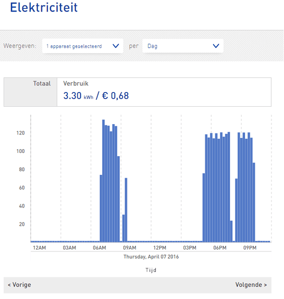The width and height of the screenshot is (284, 299).
Task: Go to next day via 'Volgende >'
Action: pyautogui.click(x=251, y=285)
